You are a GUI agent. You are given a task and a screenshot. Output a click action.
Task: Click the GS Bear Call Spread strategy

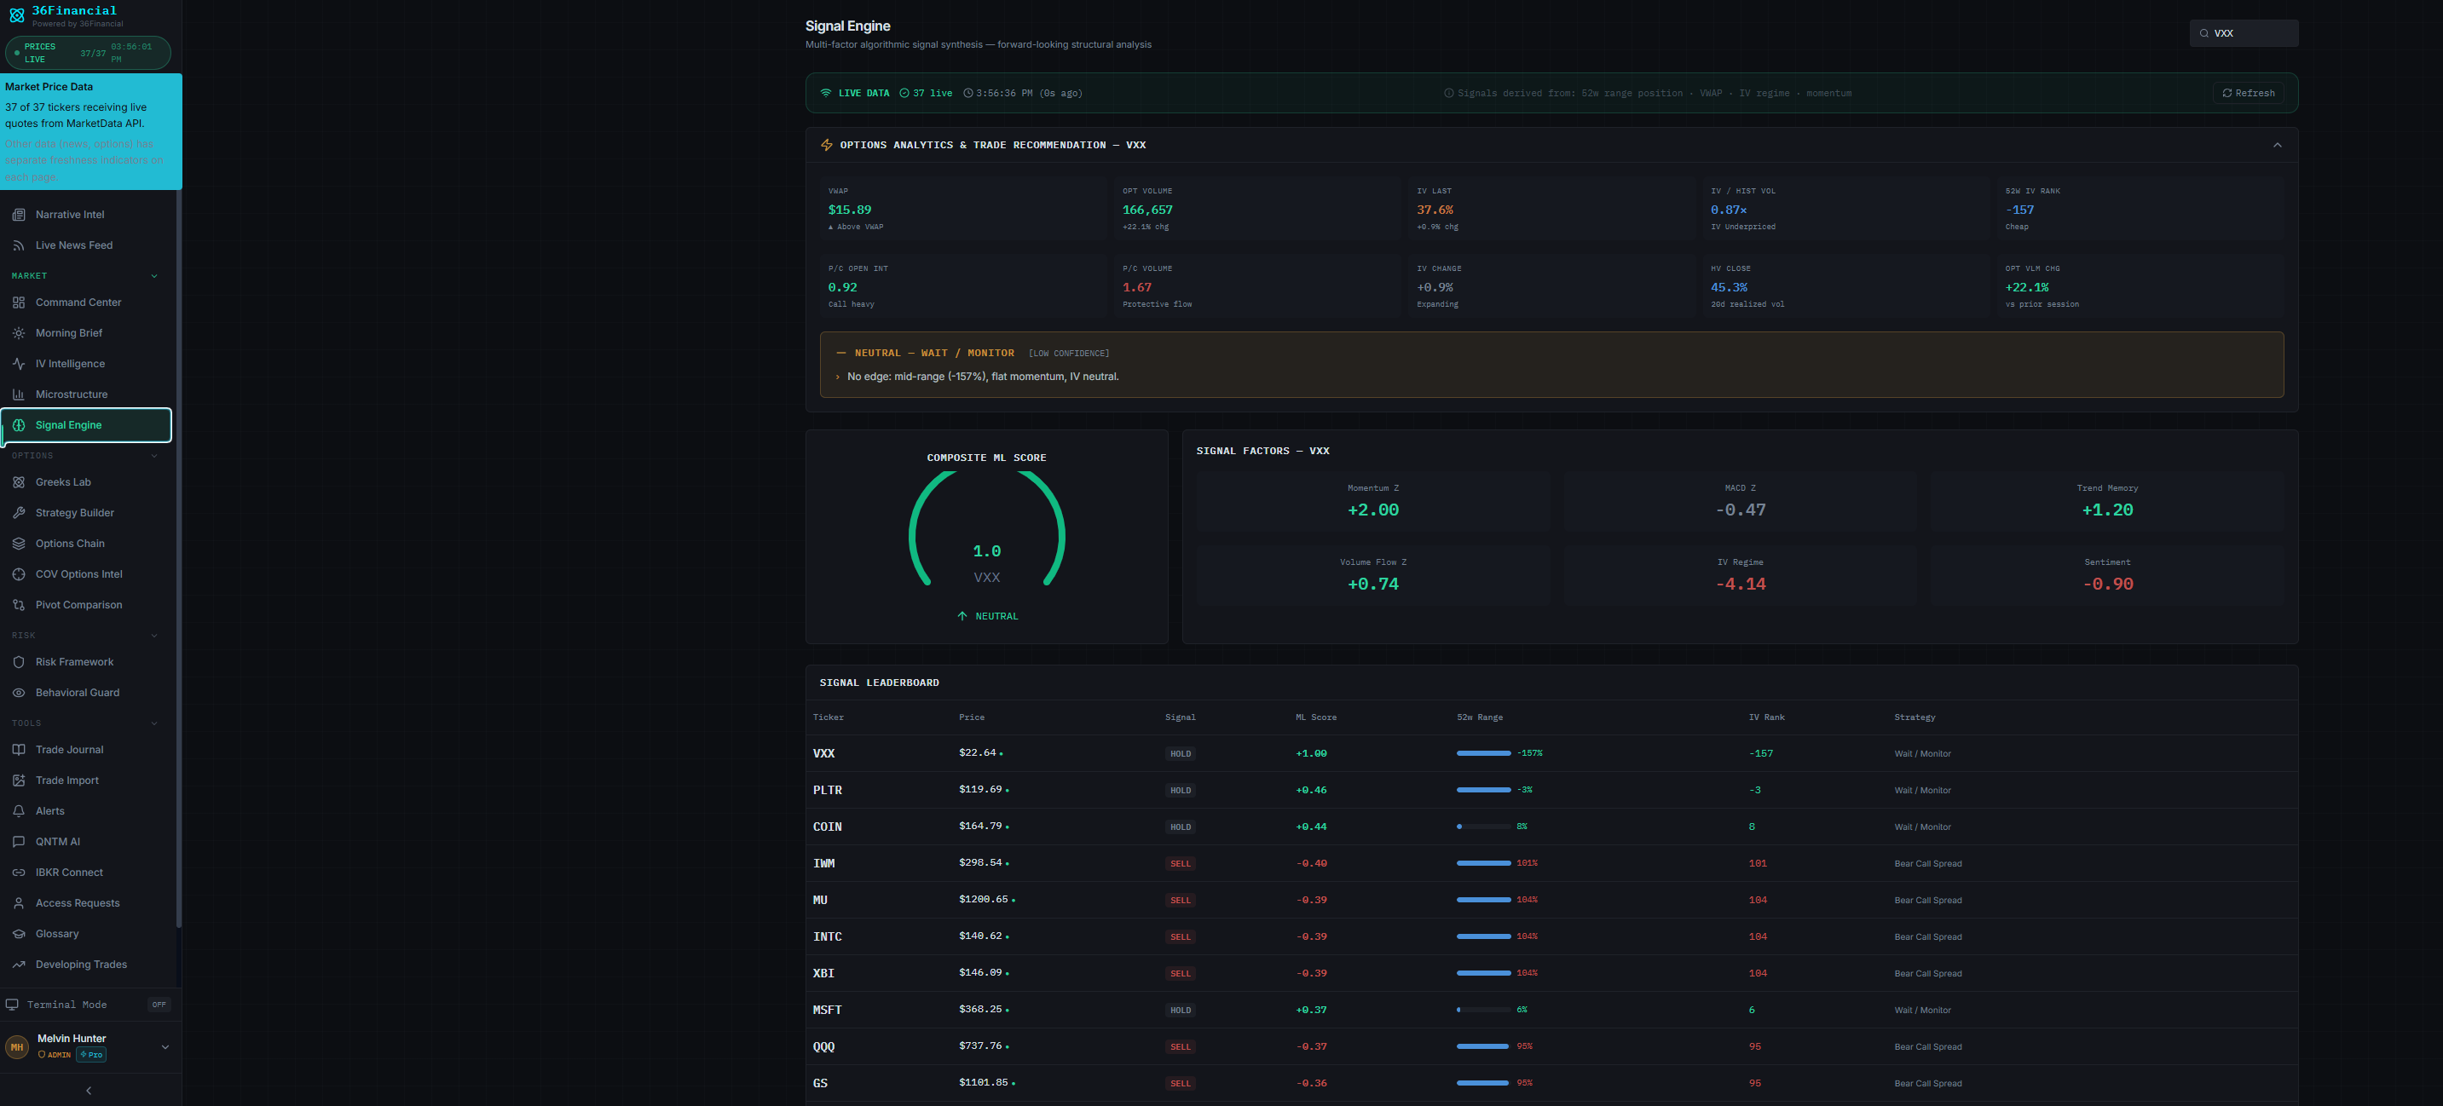coord(1928,1083)
